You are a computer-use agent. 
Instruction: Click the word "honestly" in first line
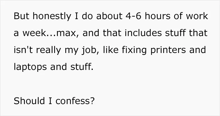pyautogui.click(x=52, y=16)
